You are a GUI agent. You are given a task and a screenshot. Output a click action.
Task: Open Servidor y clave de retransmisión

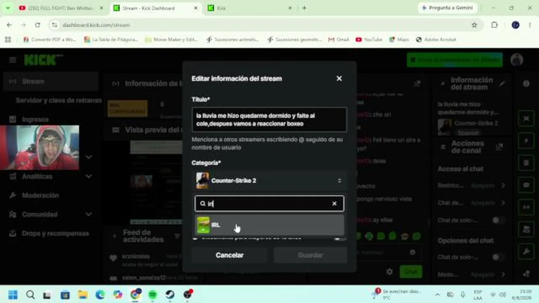coord(59,101)
